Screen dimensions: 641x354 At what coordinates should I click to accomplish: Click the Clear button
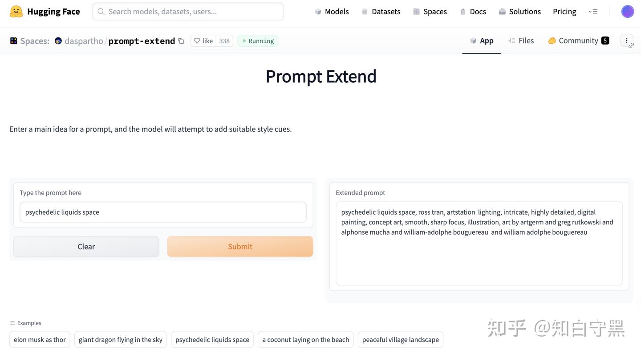point(86,246)
